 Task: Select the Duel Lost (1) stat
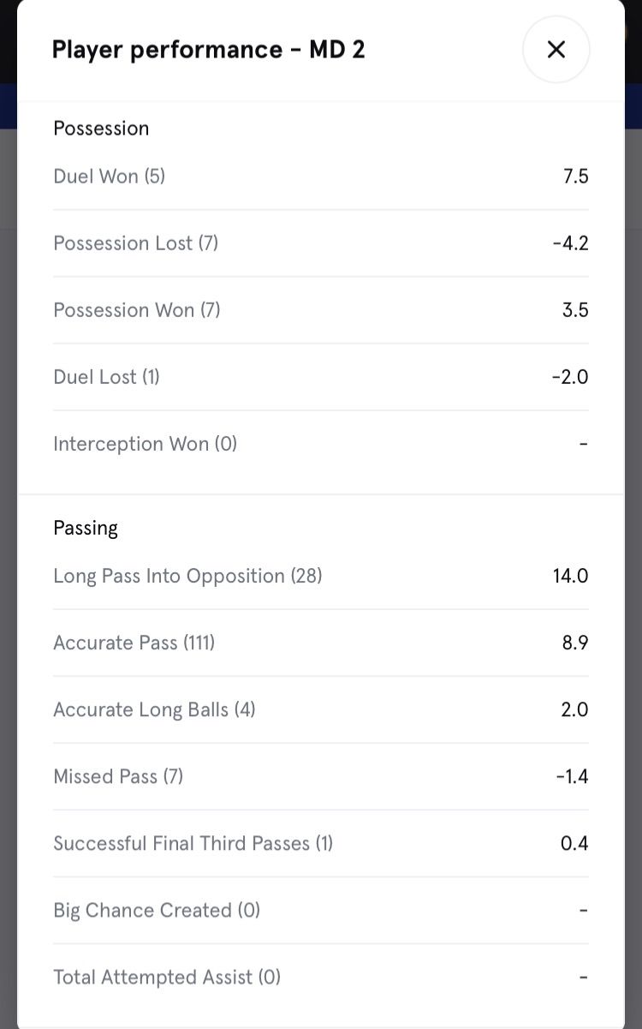107,377
